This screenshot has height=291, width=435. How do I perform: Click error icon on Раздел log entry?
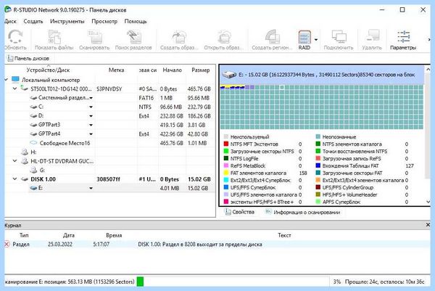[x=7, y=244]
